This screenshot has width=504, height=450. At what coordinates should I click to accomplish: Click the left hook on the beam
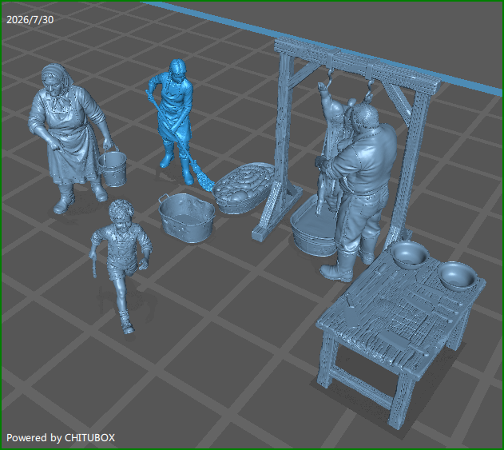tap(329, 80)
